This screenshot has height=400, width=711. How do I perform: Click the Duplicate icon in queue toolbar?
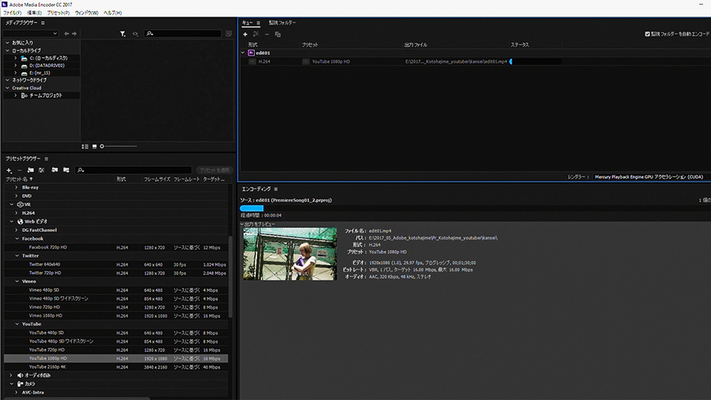click(278, 34)
